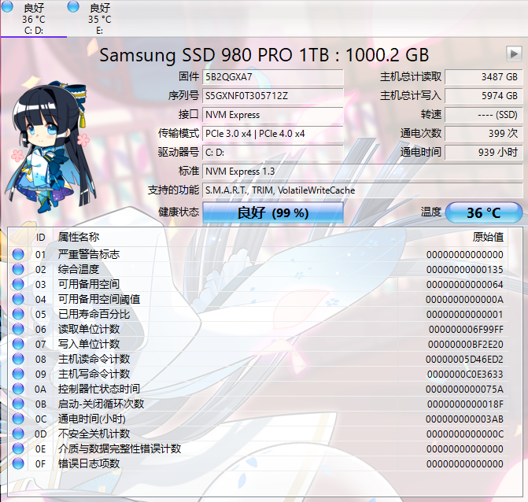
Task: Click status icon of row 09 主机写命令计数
Action: 18,374
